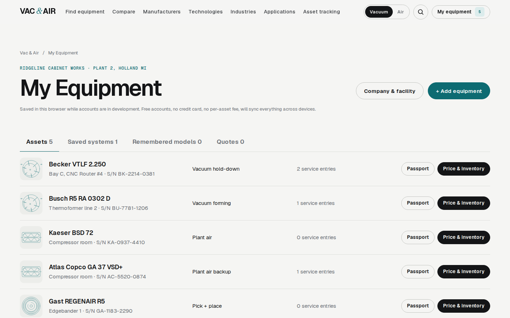Open Passport for Atlas Copco GA 37 VSD+
Image resolution: width=510 pixels, height=318 pixels.
click(x=418, y=272)
